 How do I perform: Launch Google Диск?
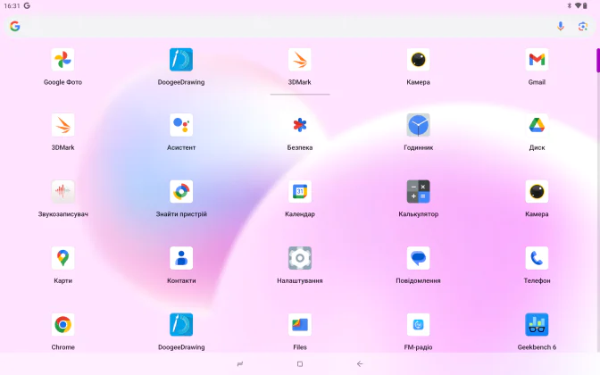(537, 125)
